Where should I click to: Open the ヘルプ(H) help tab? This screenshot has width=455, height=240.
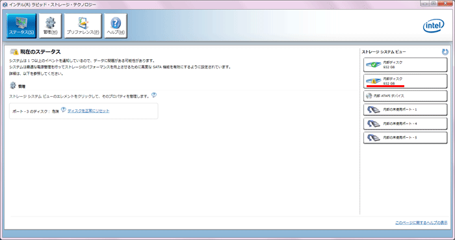[x=116, y=26]
